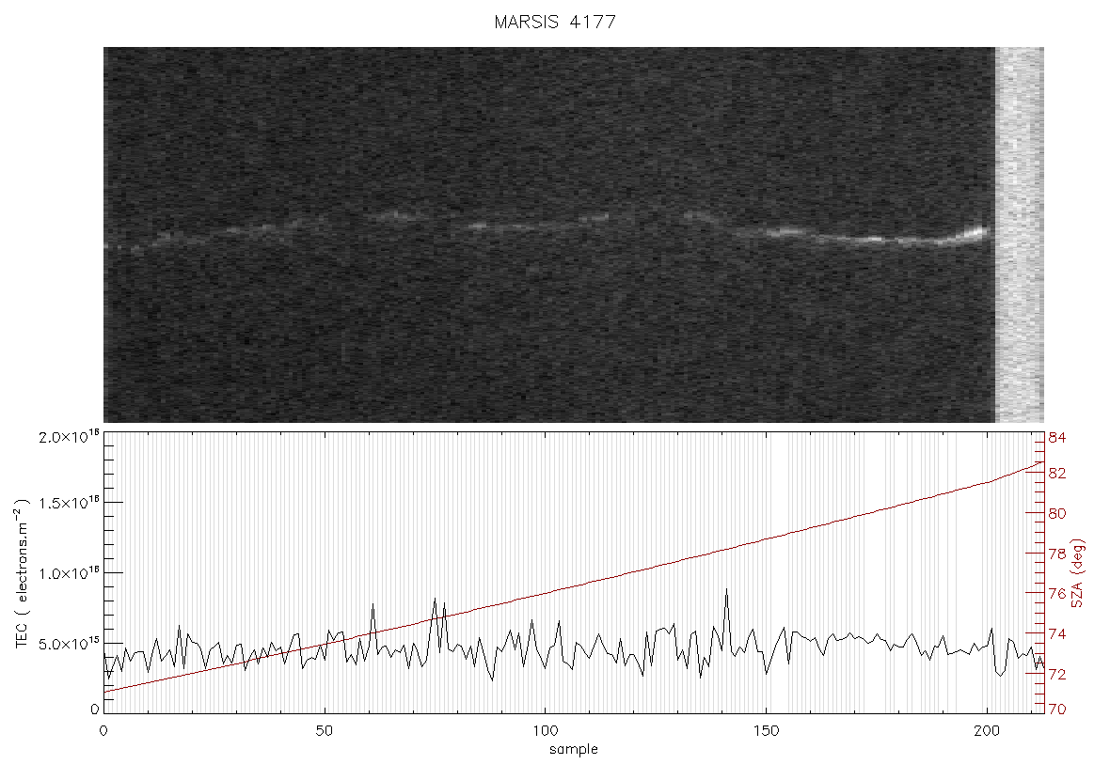Click the bright surface echo near radargram right end
Viewport: 1110px width, 780px height.
pyautogui.click(x=974, y=233)
